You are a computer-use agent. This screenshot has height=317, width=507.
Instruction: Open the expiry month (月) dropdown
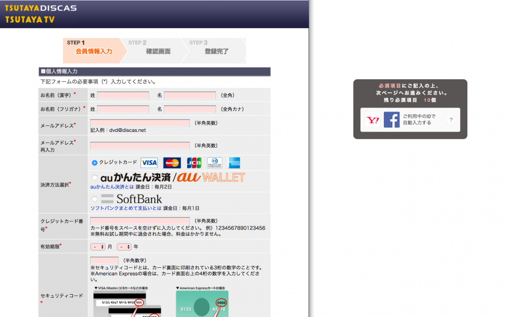point(98,247)
